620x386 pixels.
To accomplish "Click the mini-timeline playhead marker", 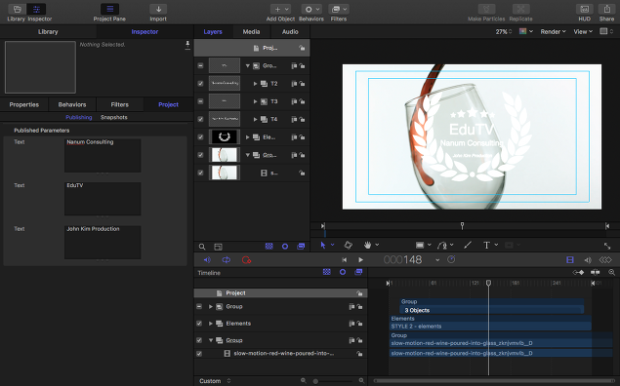I will pyautogui.click(x=462, y=226).
